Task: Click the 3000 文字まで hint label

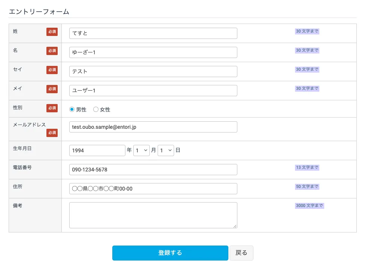Action: [x=309, y=206]
